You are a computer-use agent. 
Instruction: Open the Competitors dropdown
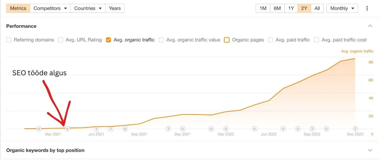(x=50, y=8)
